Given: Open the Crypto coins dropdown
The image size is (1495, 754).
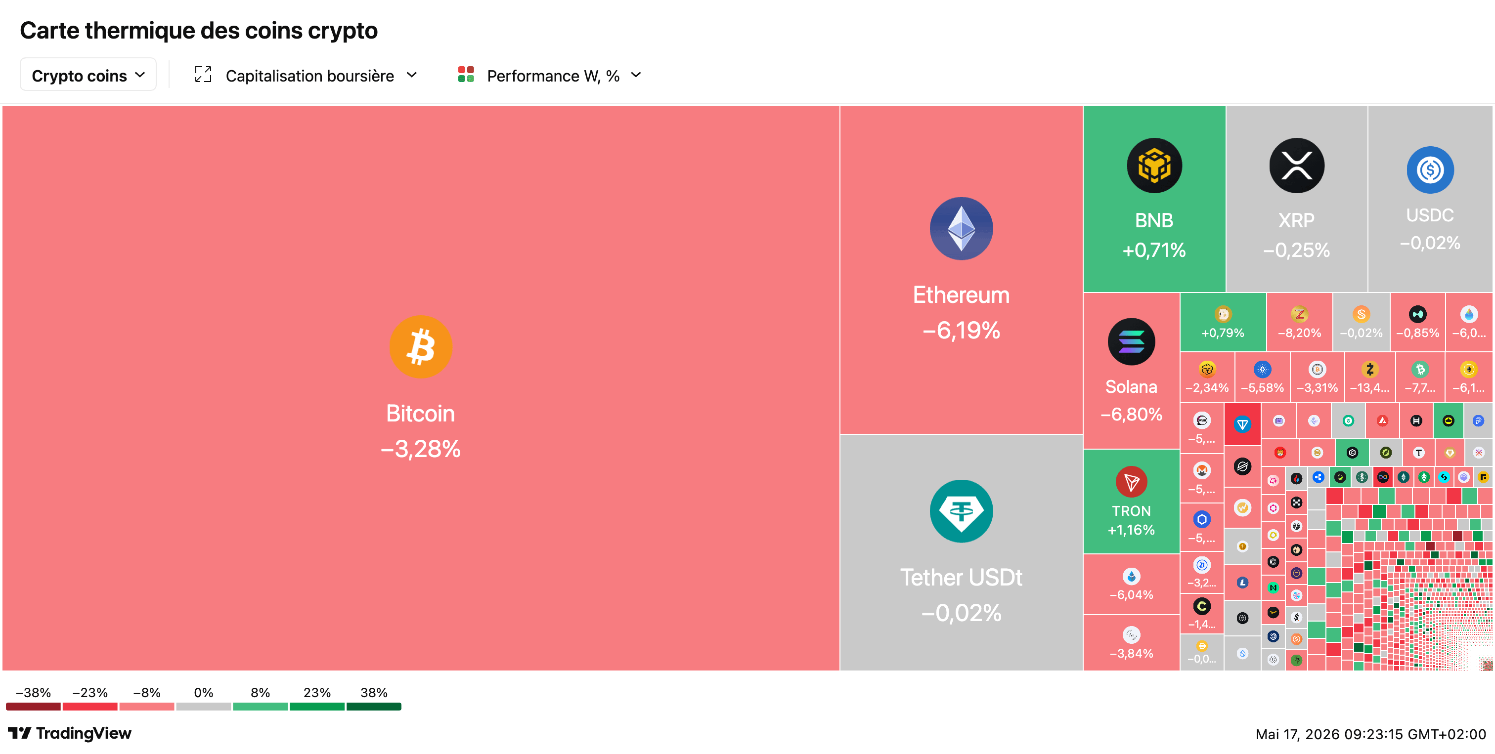Looking at the screenshot, I should point(88,75).
